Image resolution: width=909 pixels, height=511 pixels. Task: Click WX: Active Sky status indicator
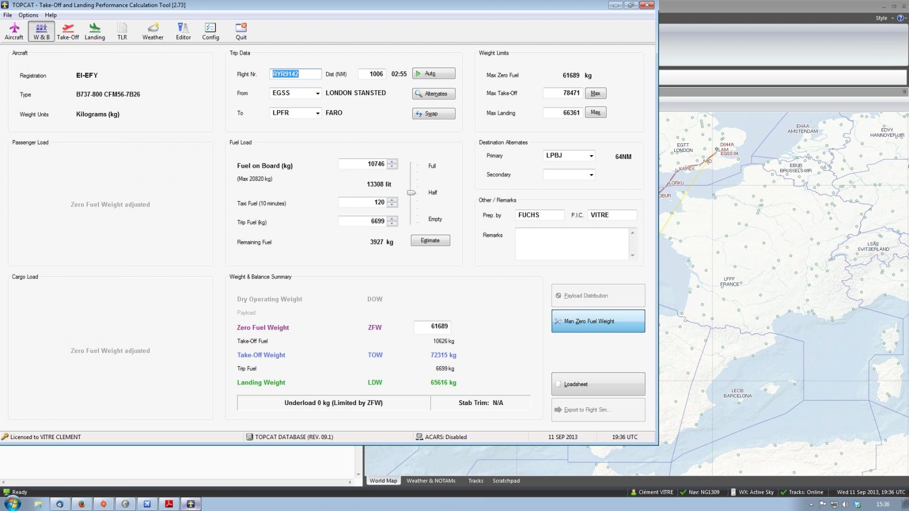point(752,492)
